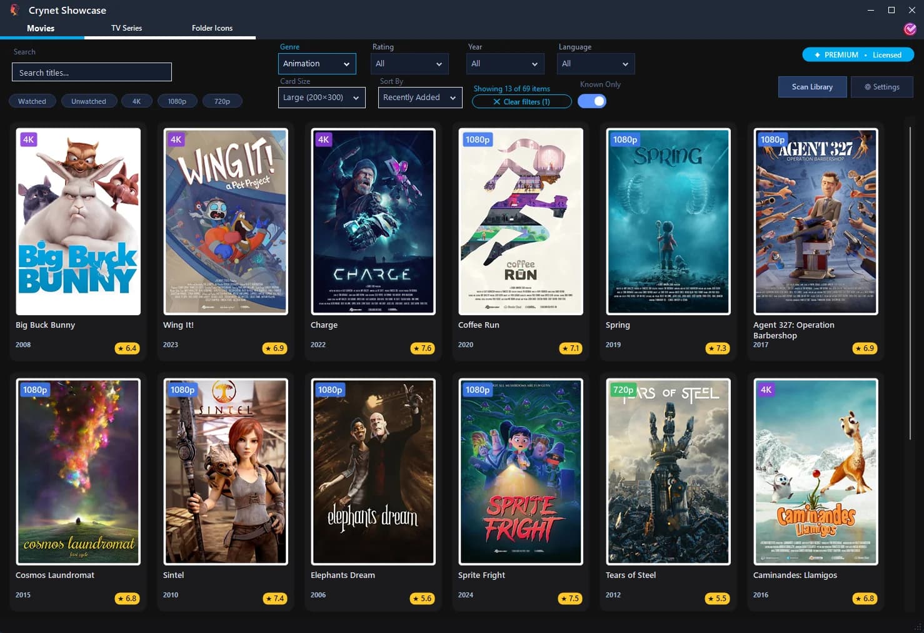Click the 7.5 star rating on Sprite Fright
Screen dimensions: 924x633
(570, 599)
